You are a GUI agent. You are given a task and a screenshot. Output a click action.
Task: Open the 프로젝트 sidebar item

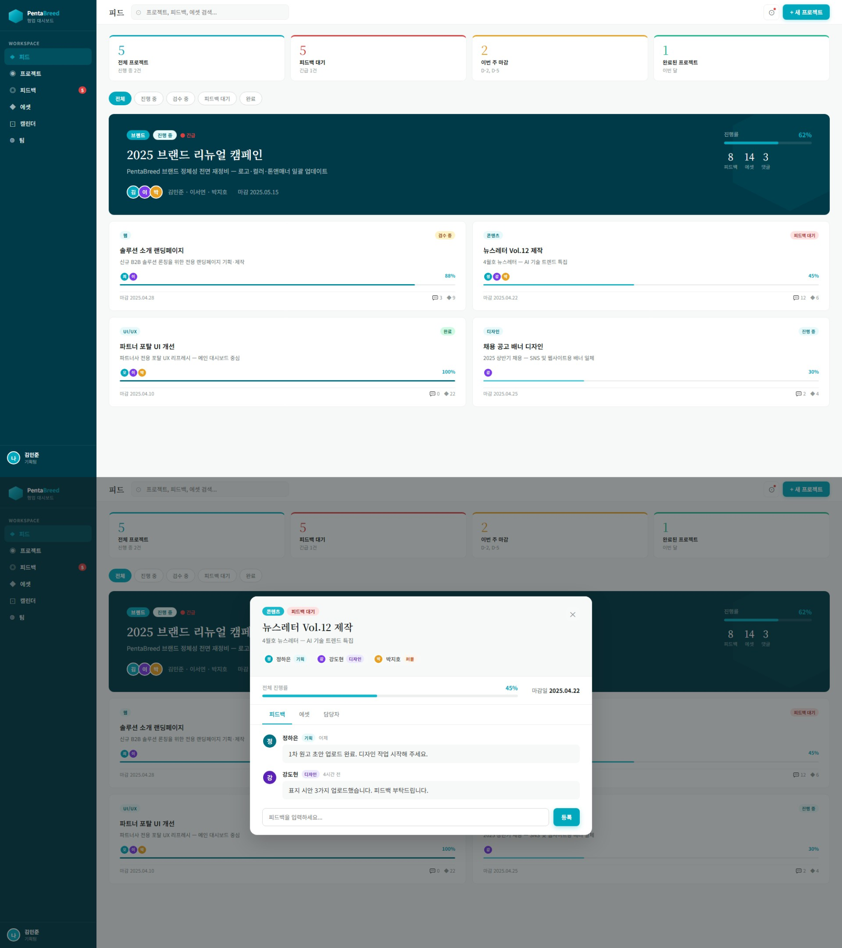point(31,74)
